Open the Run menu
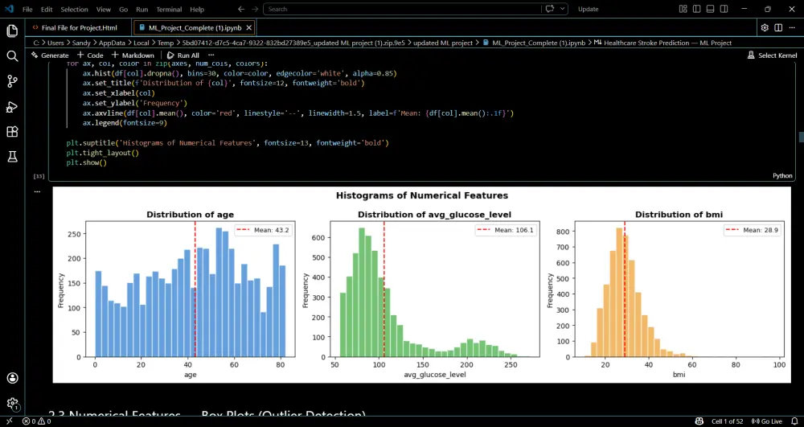 [x=142, y=9]
